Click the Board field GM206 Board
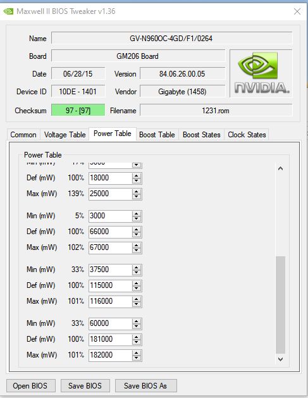308x398 pixels. [x=139, y=56]
